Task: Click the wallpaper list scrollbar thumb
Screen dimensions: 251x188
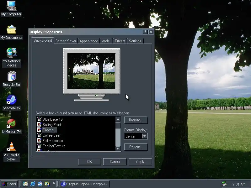Action: pos(118,125)
